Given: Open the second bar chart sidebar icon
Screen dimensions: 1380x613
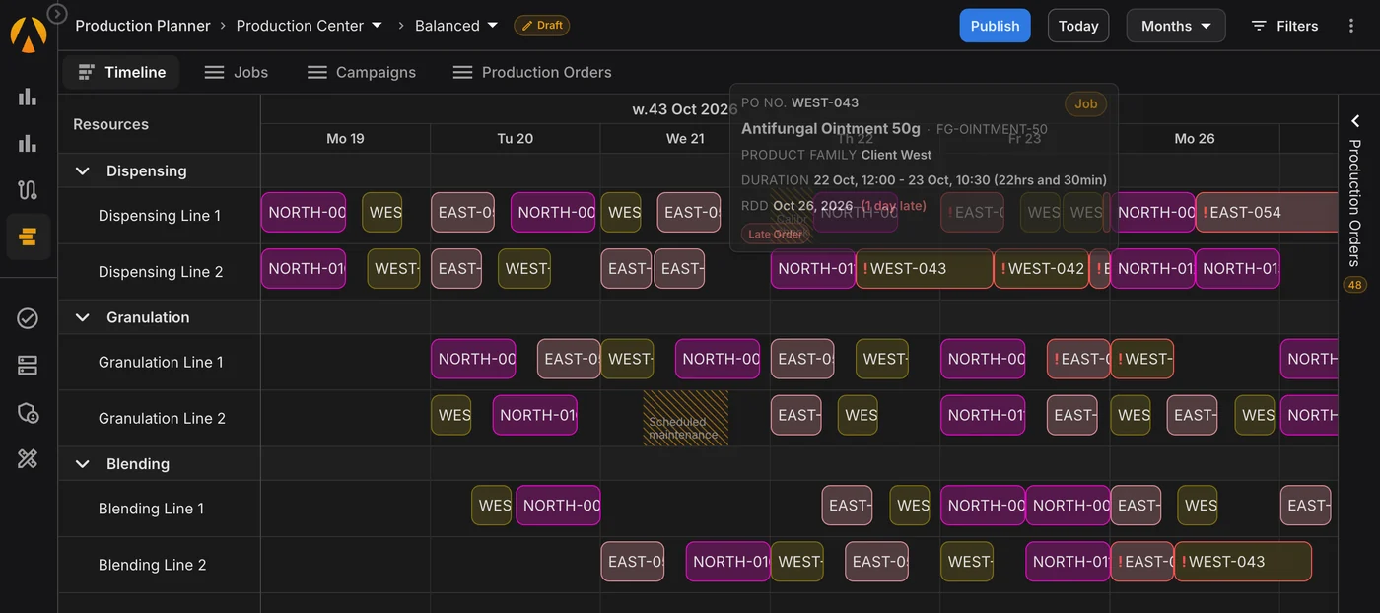Looking at the screenshot, I should (x=28, y=144).
